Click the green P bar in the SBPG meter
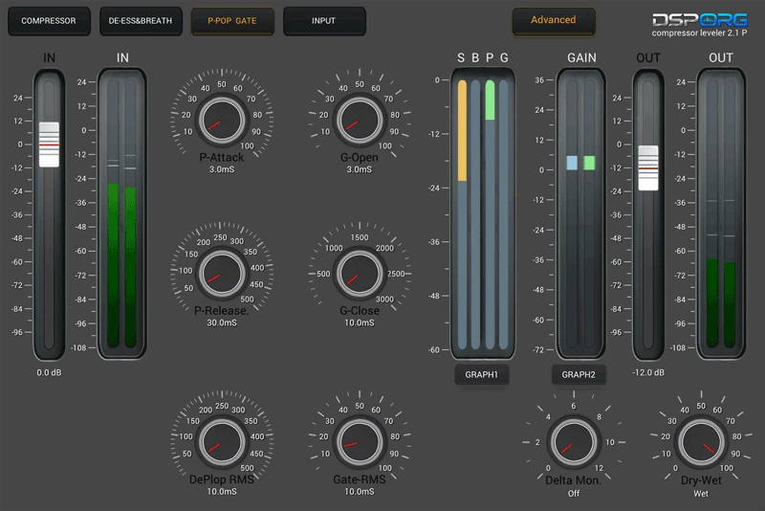Screen dimensions: 765x511 pyautogui.click(x=490, y=100)
